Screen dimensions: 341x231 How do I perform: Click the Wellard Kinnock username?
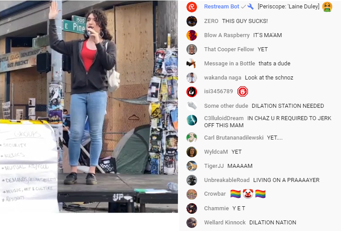[225, 222]
